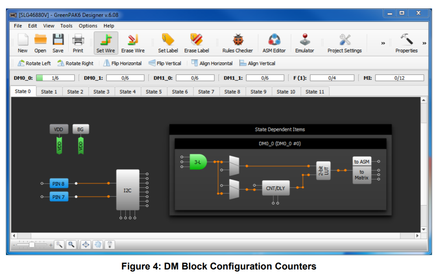440x275 pixels.
Task: Launch the Emulator
Action: pos(305,43)
